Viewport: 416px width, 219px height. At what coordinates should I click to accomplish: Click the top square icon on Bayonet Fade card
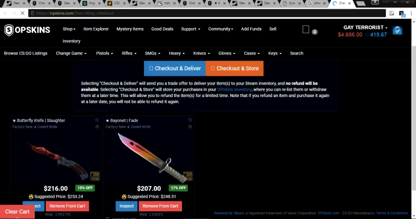pyautogui.click(x=190, y=120)
